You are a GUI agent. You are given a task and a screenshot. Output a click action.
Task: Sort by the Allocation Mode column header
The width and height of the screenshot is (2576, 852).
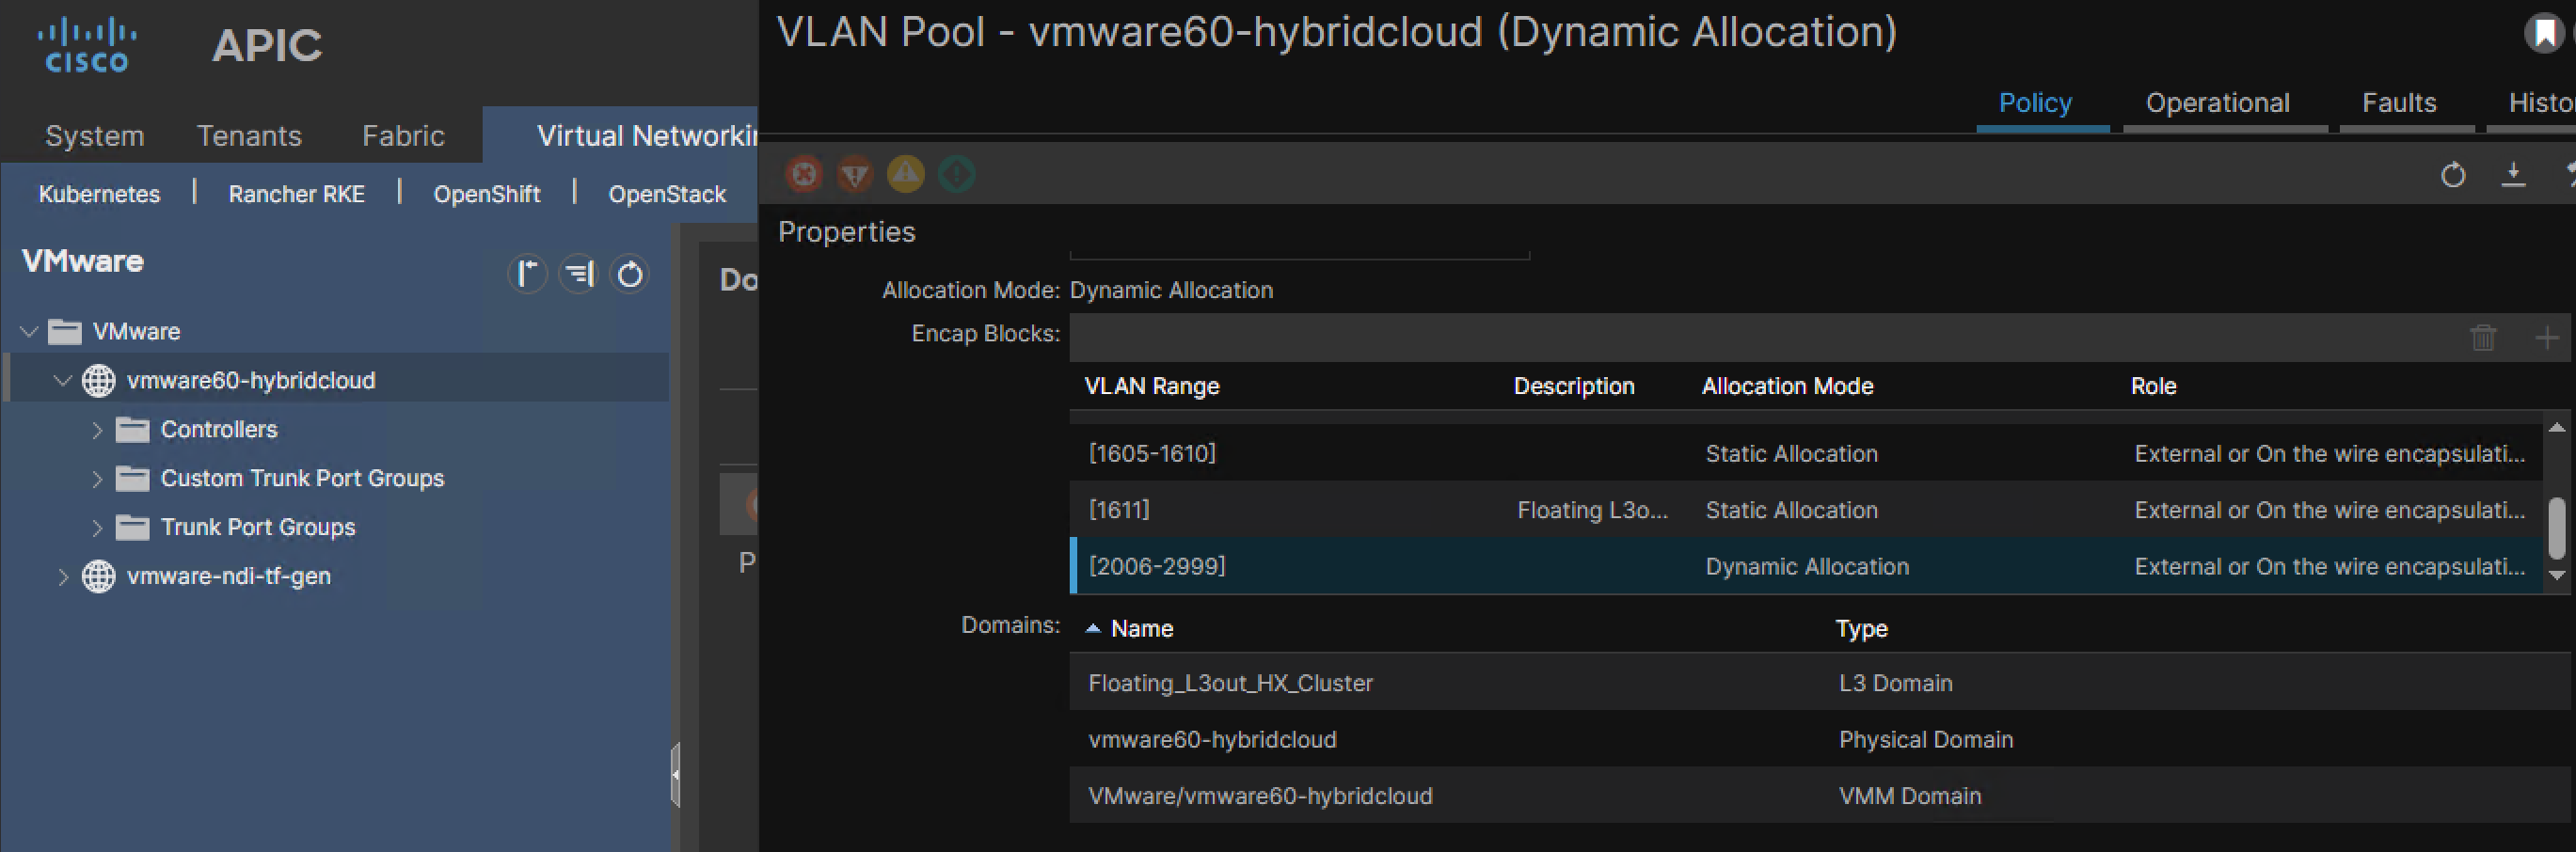[x=1787, y=386]
